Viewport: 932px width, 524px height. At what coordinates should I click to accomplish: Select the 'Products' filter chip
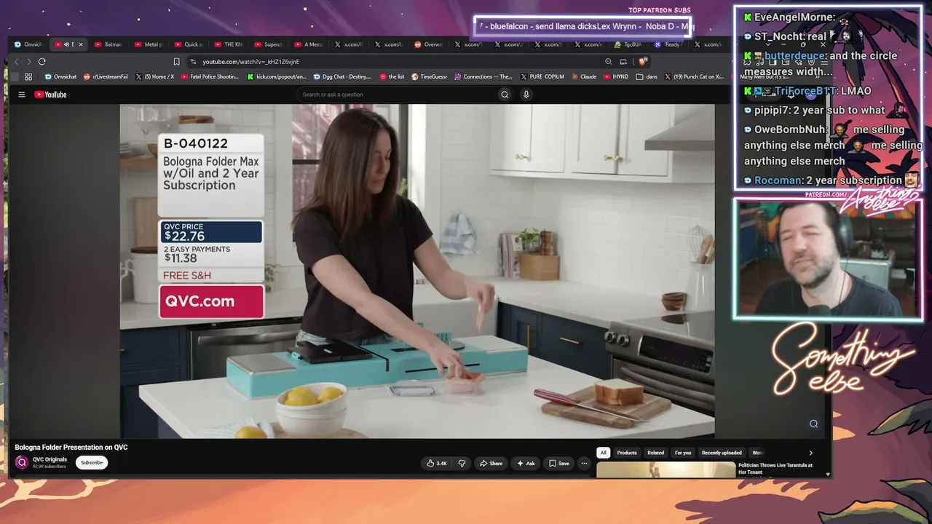coord(627,453)
